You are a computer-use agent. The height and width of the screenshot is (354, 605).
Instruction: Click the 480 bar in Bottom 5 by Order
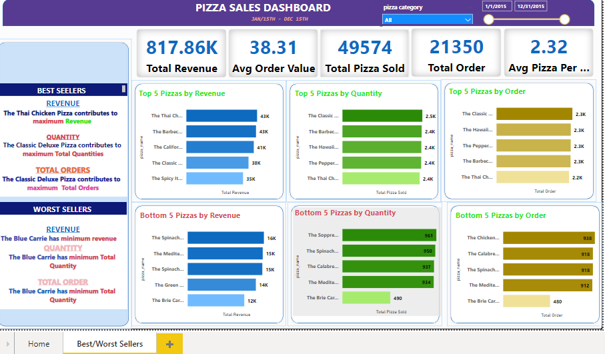(x=526, y=301)
